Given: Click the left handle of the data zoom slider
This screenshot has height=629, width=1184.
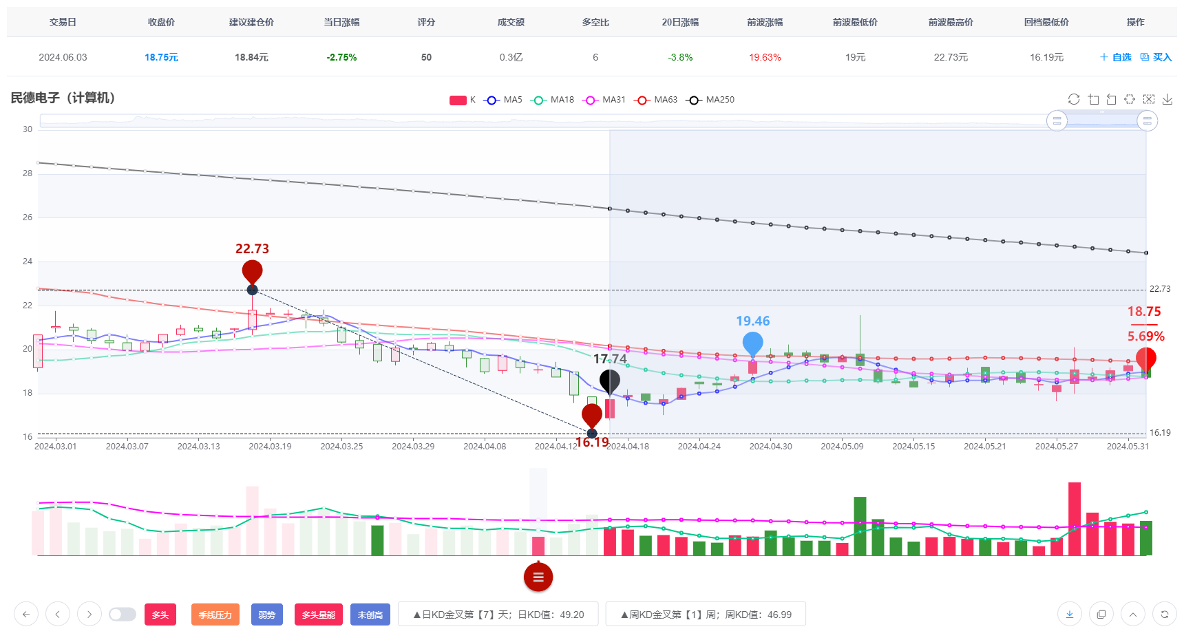Looking at the screenshot, I should pos(1057,120).
